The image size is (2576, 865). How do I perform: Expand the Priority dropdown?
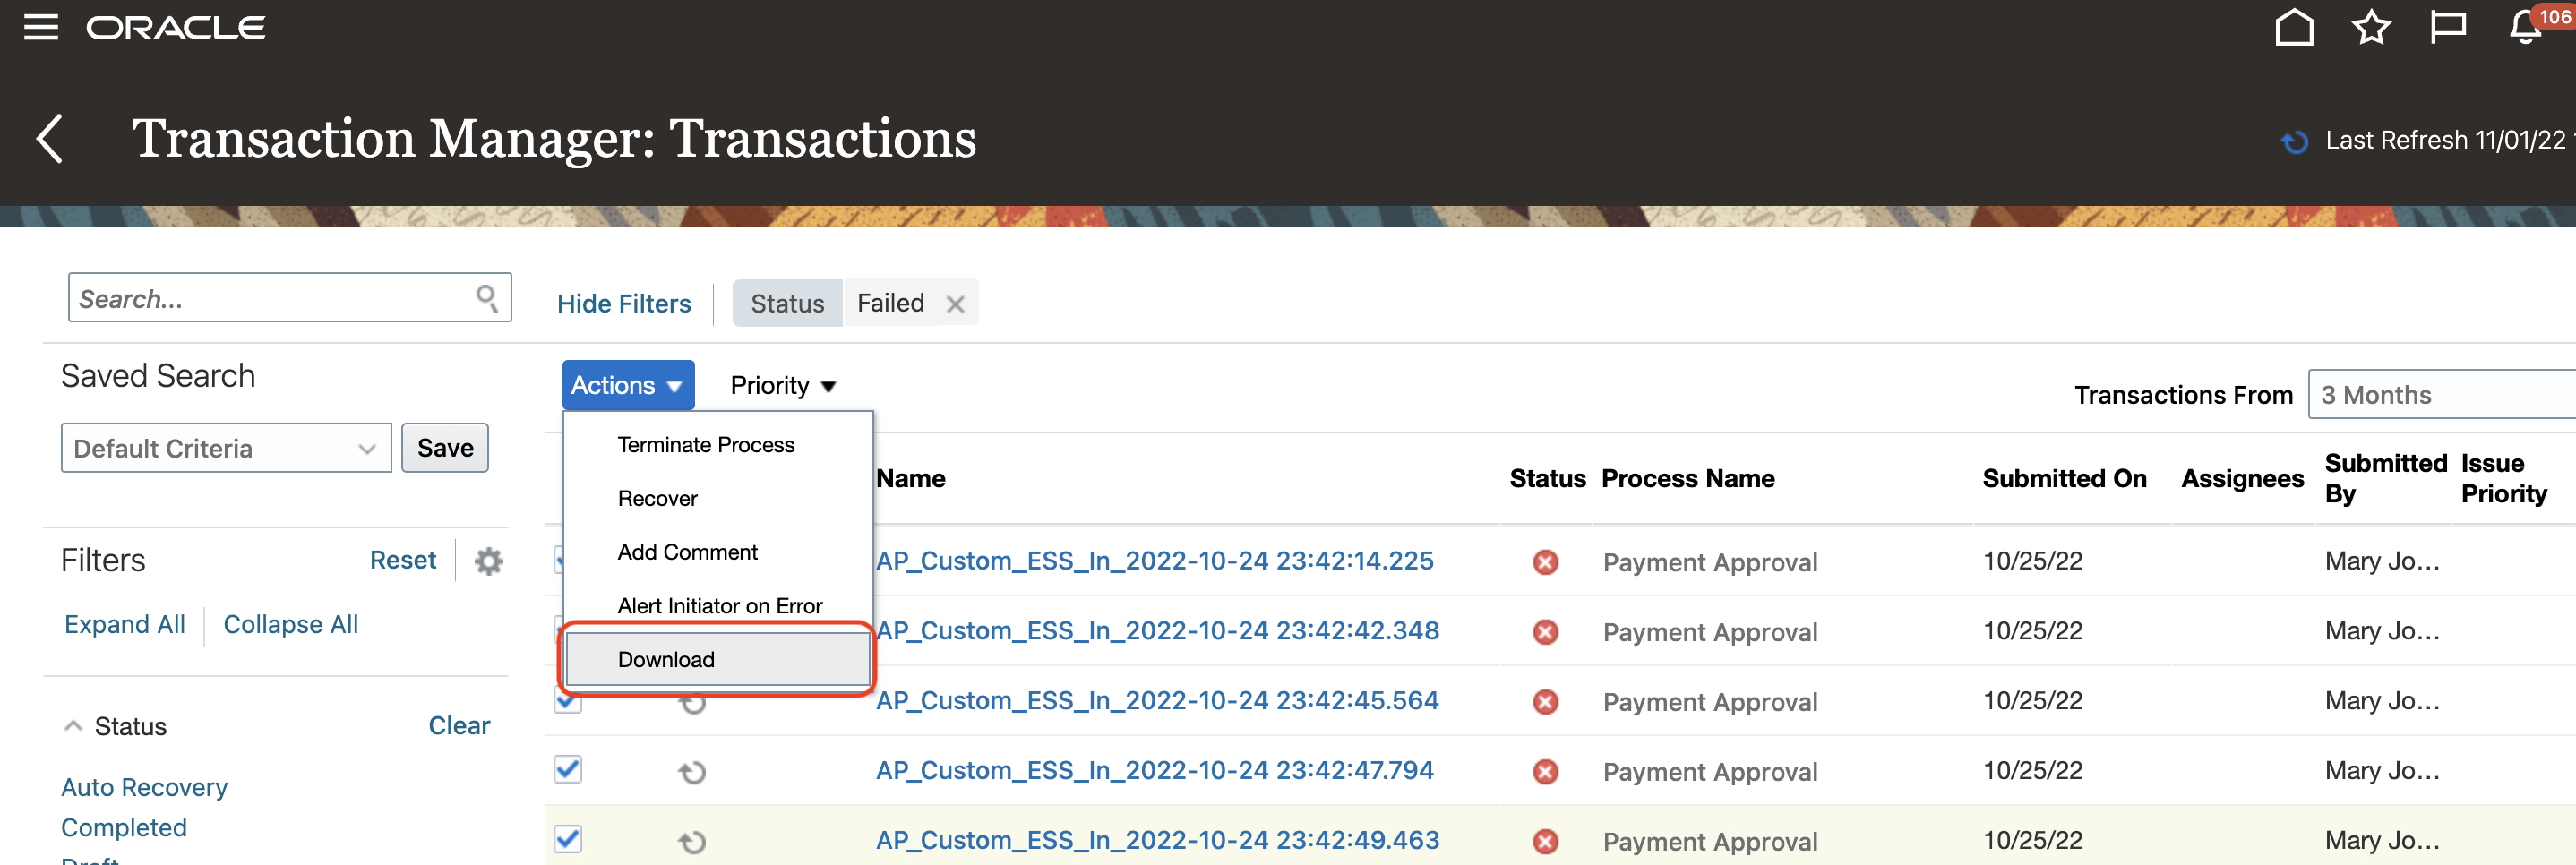(x=783, y=386)
